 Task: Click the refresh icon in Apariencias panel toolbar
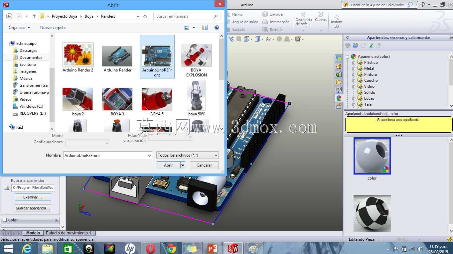(371, 46)
